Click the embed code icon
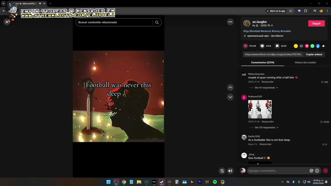Image resolution: width=331 pixels, height=186 pixels. point(301,46)
